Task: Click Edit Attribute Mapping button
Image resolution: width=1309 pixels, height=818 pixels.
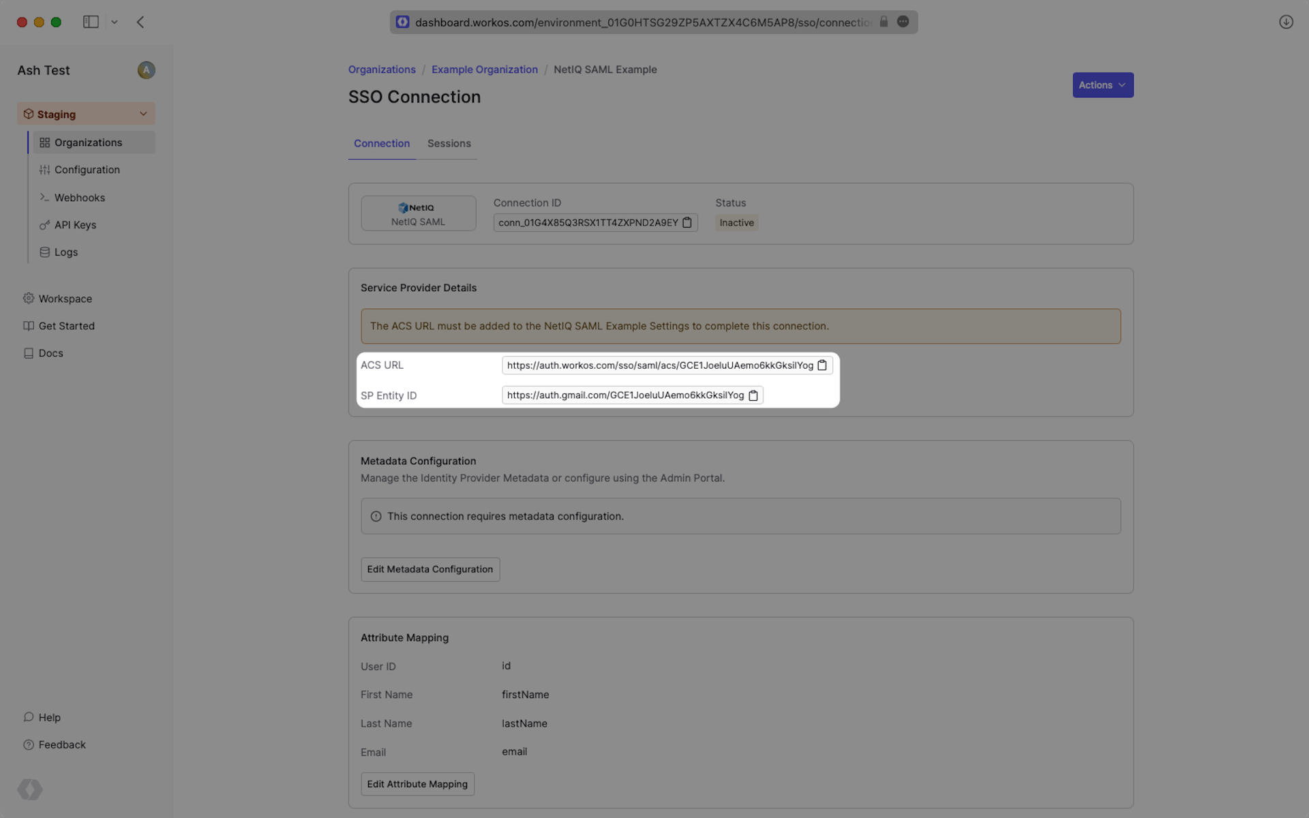Action: coord(417,784)
